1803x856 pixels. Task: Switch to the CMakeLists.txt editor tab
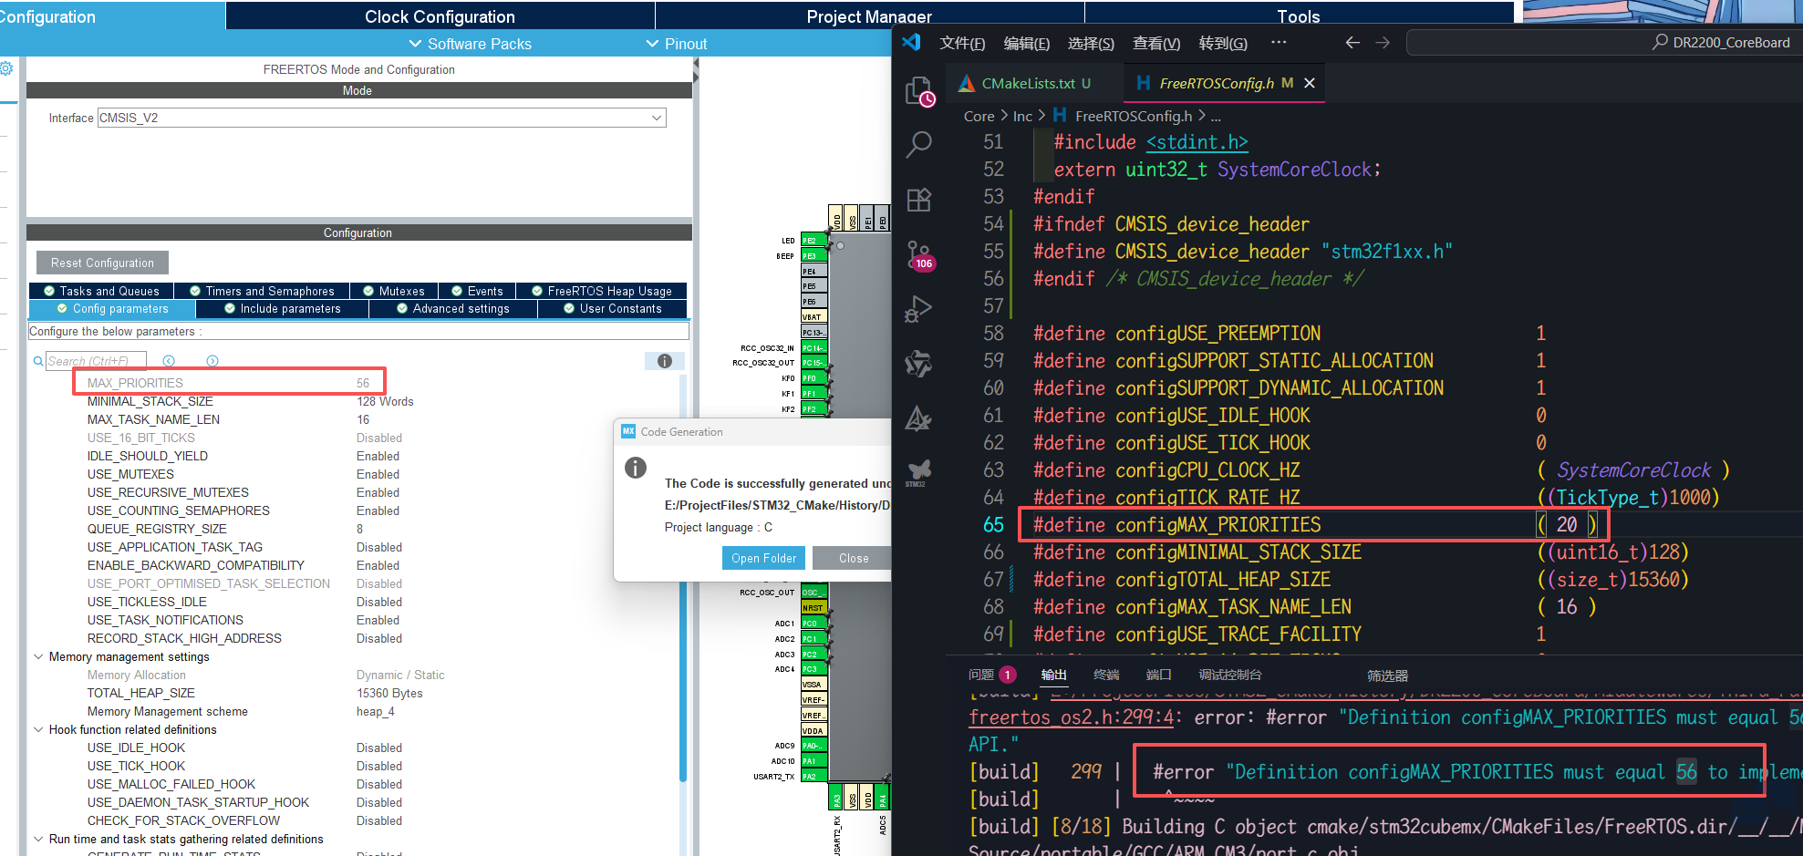(x=1027, y=83)
